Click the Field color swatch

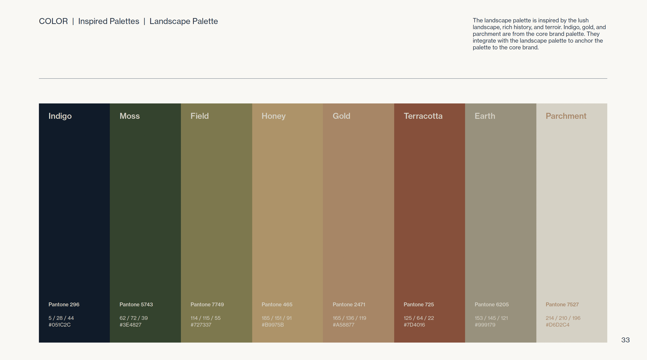point(216,207)
